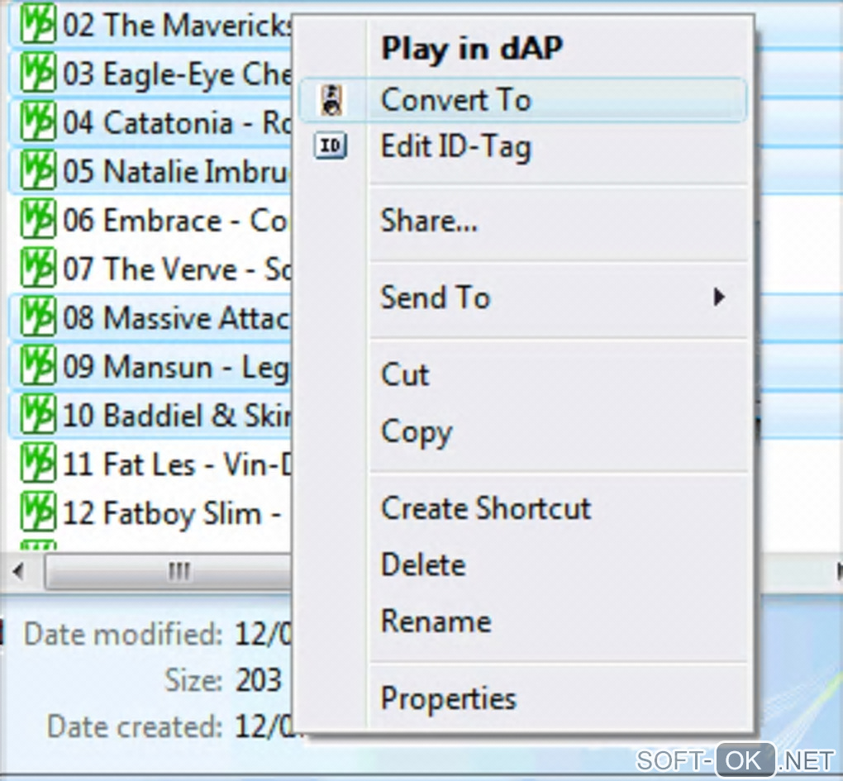Click file icon of 04 Catatonia
The image size is (843, 781).
(x=38, y=122)
